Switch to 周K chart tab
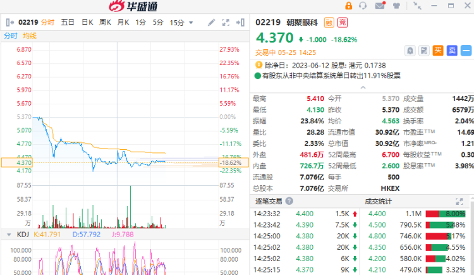This screenshot has width=474, height=275. [105, 22]
